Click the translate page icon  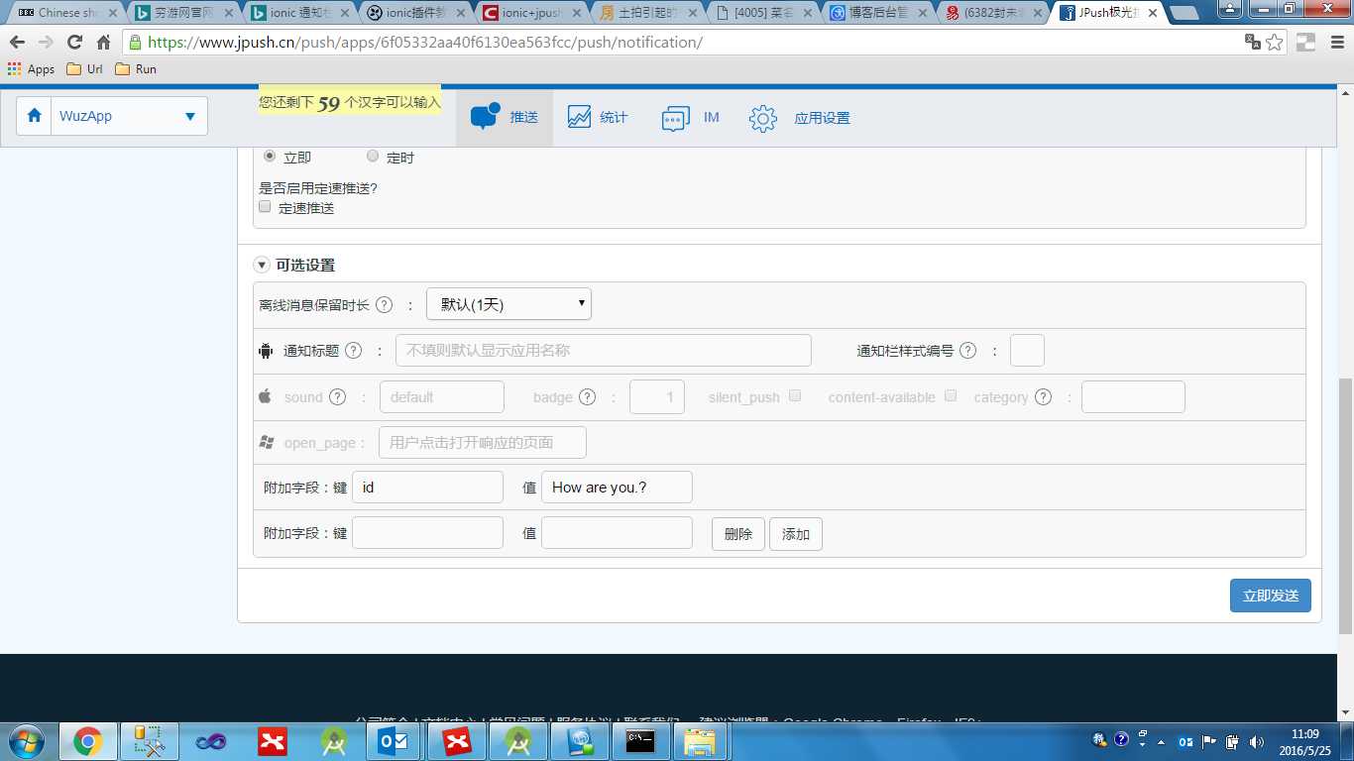tap(1253, 42)
